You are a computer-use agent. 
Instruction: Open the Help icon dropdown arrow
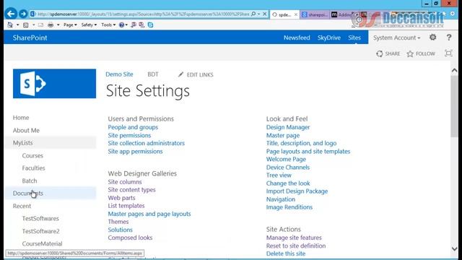point(127,25)
